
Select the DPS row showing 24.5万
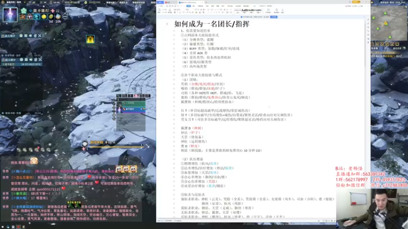click(x=21, y=64)
